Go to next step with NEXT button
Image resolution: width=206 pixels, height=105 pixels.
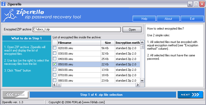190,94
